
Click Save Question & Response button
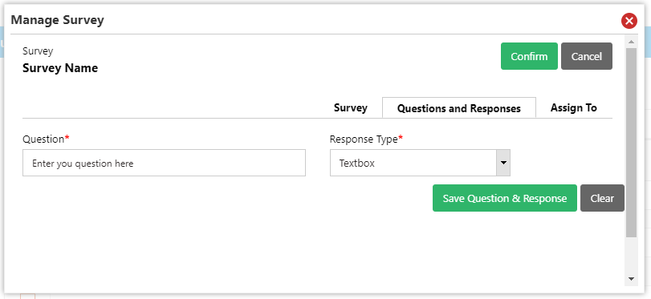(x=504, y=198)
